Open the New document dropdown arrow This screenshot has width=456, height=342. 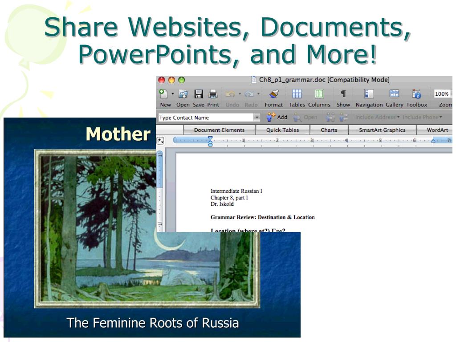172,94
